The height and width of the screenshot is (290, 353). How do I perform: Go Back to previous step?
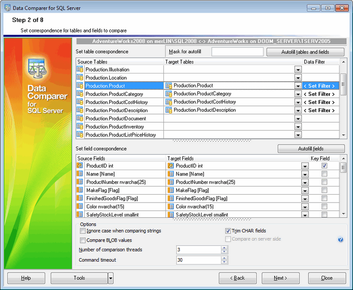237,278
